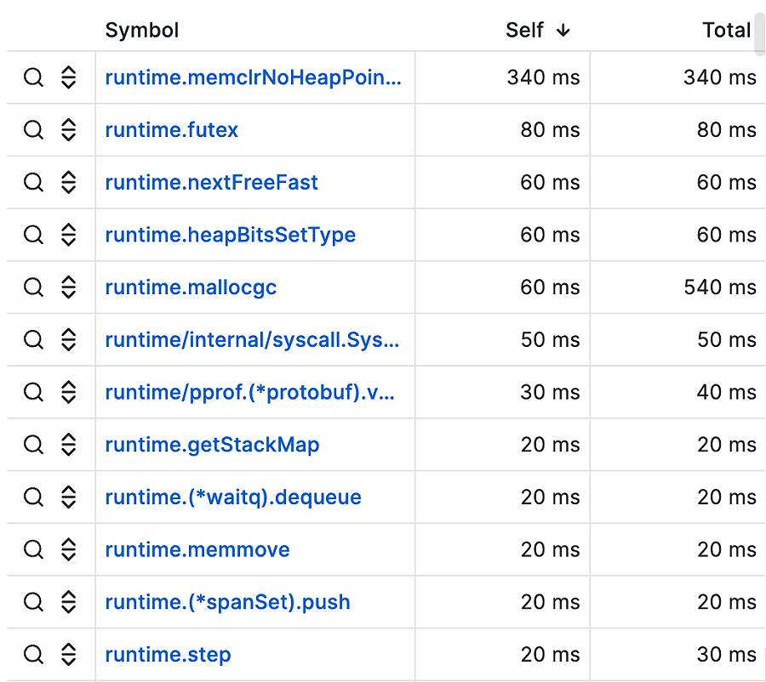The height and width of the screenshot is (682, 766).
Task: Click the navigation arrows icon for runtime.heapBitsSetType
Action: (x=67, y=235)
